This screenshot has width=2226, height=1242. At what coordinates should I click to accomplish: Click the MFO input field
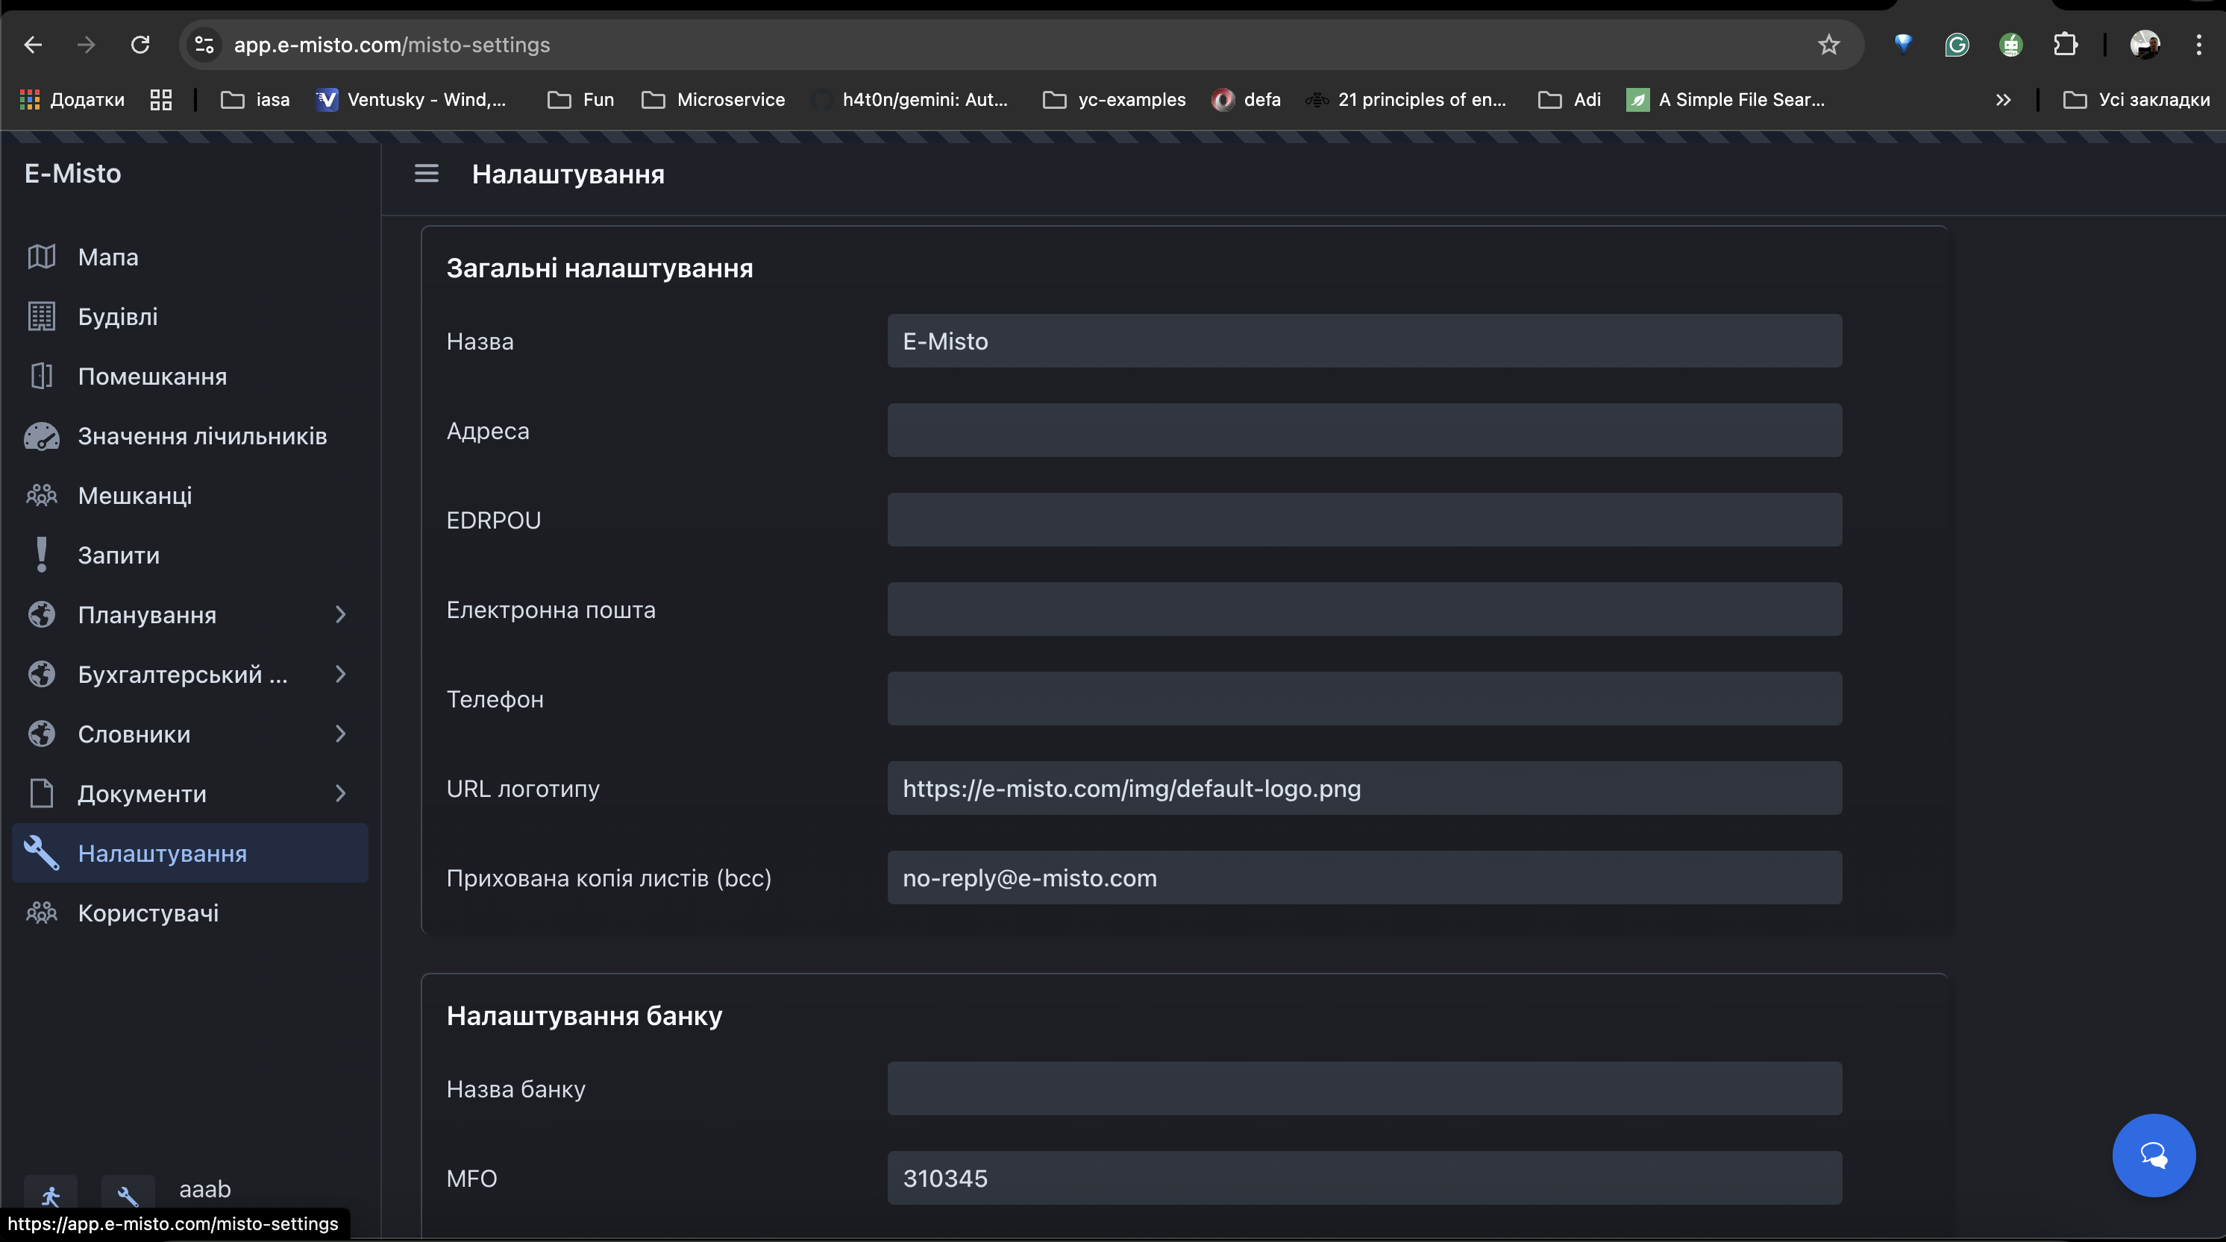(1364, 1177)
